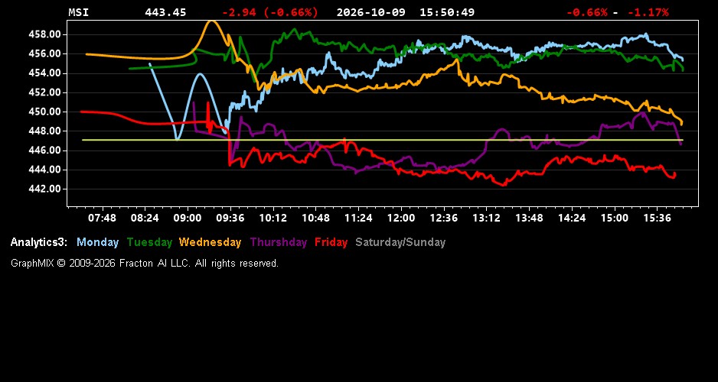Click the 458.00 y-axis label
The height and width of the screenshot is (382, 718).
[44, 34]
